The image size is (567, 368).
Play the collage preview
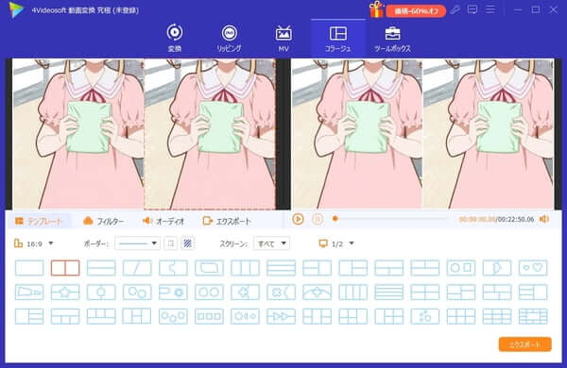pos(298,219)
